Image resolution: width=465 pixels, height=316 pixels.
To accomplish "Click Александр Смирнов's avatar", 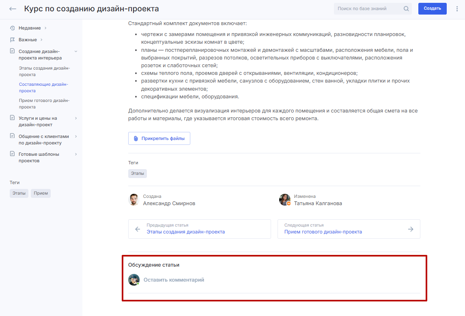I will 134,199.
